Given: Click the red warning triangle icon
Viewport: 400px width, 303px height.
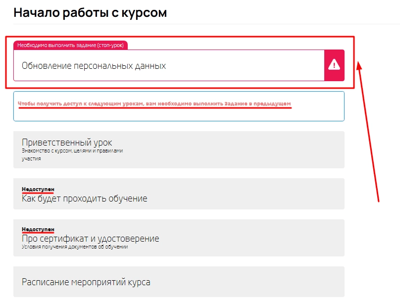Looking at the screenshot, I should click(x=334, y=65).
